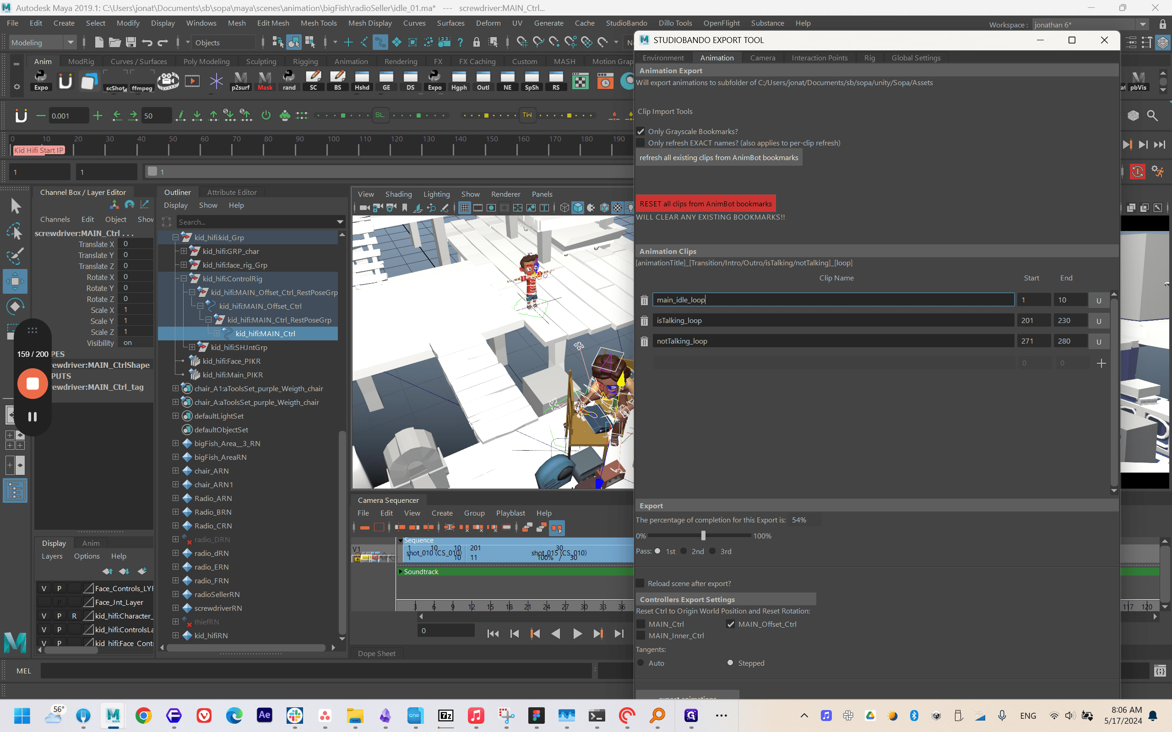This screenshot has width=1172, height=732.
Task: Open the Outliner search filter dropdown
Action: pyautogui.click(x=340, y=222)
